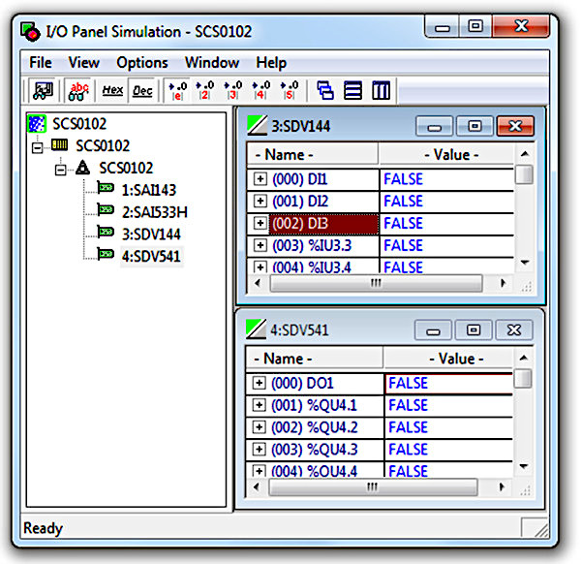Tile windows horizontally using toolbar icon
Screen dimensions: 581x564
tap(352, 90)
